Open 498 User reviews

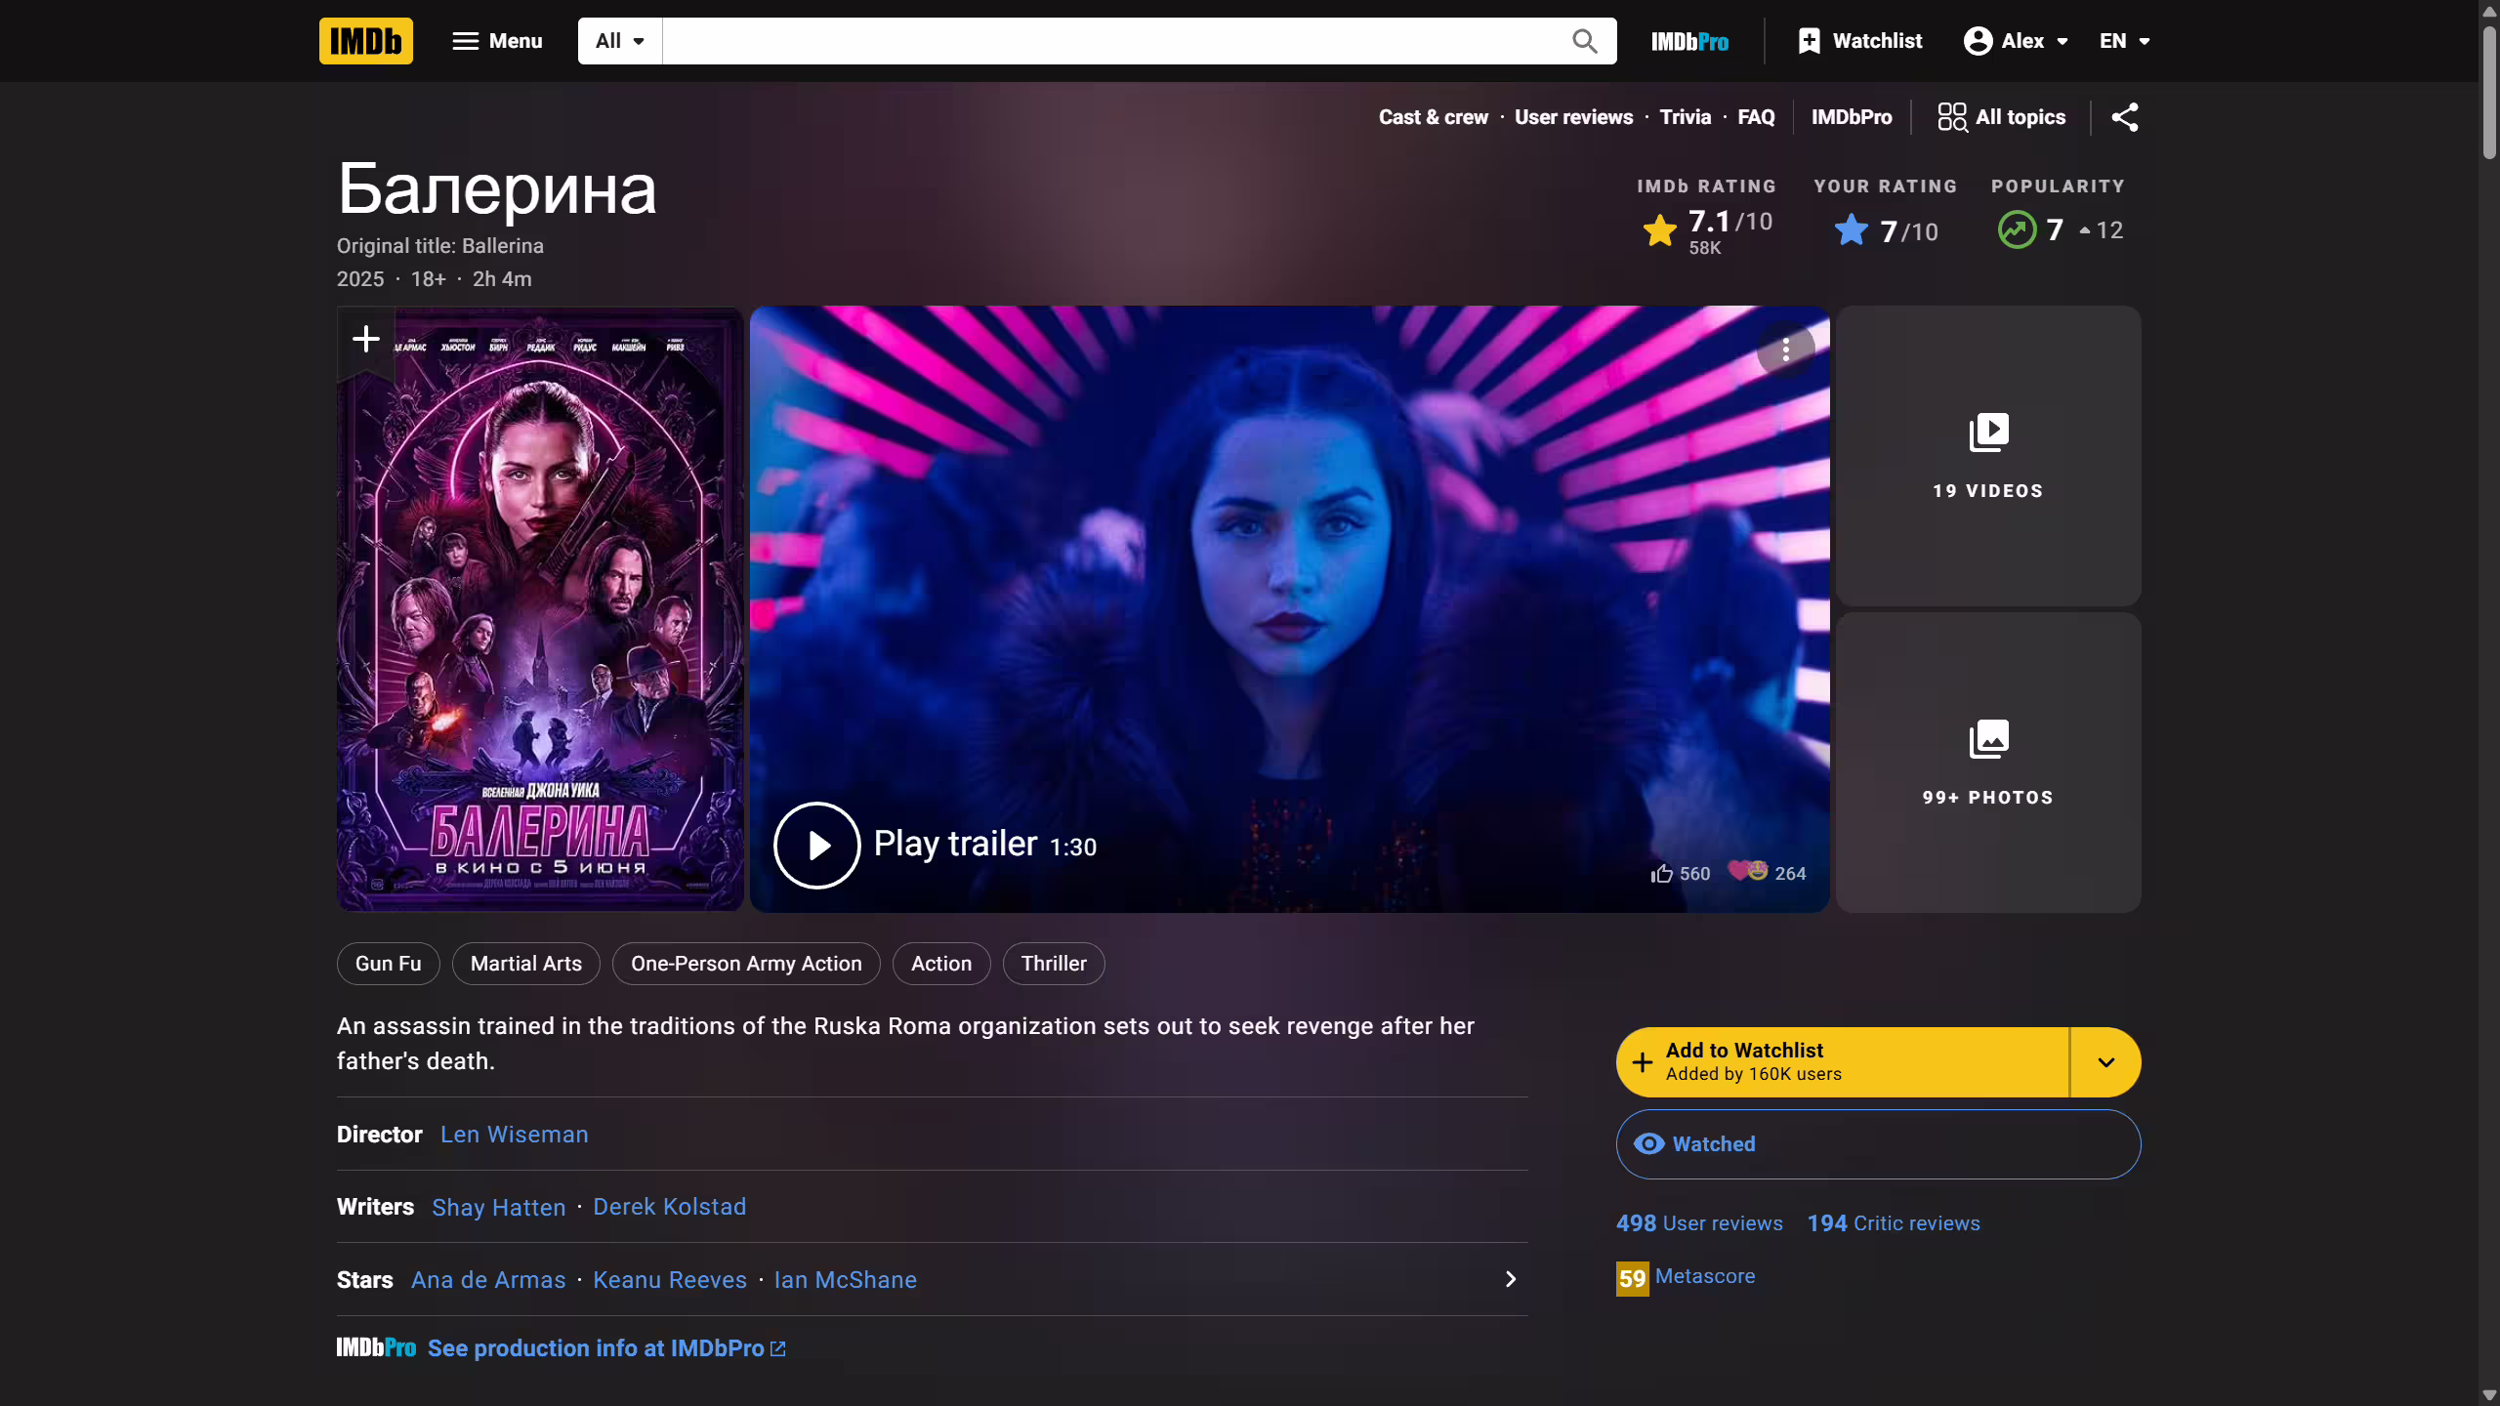pyautogui.click(x=1699, y=1223)
